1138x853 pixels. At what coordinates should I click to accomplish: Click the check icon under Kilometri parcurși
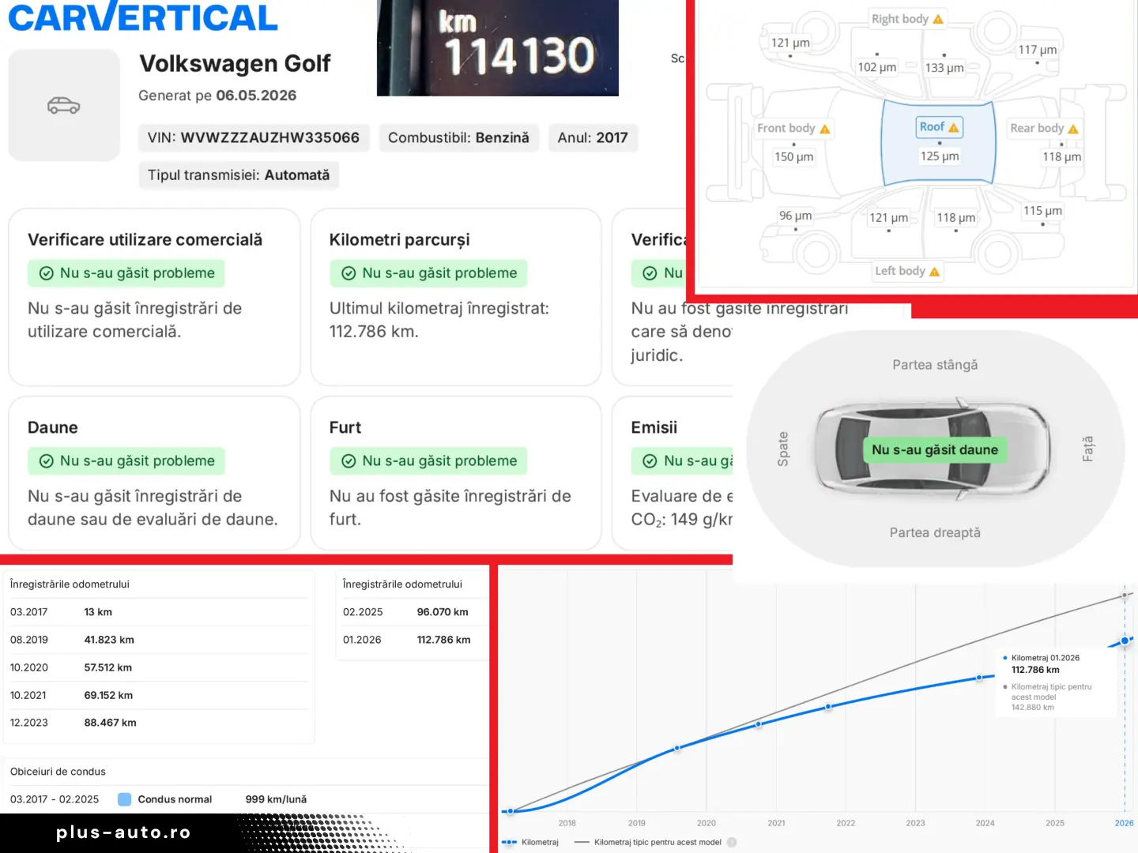[x=349, y=273]
